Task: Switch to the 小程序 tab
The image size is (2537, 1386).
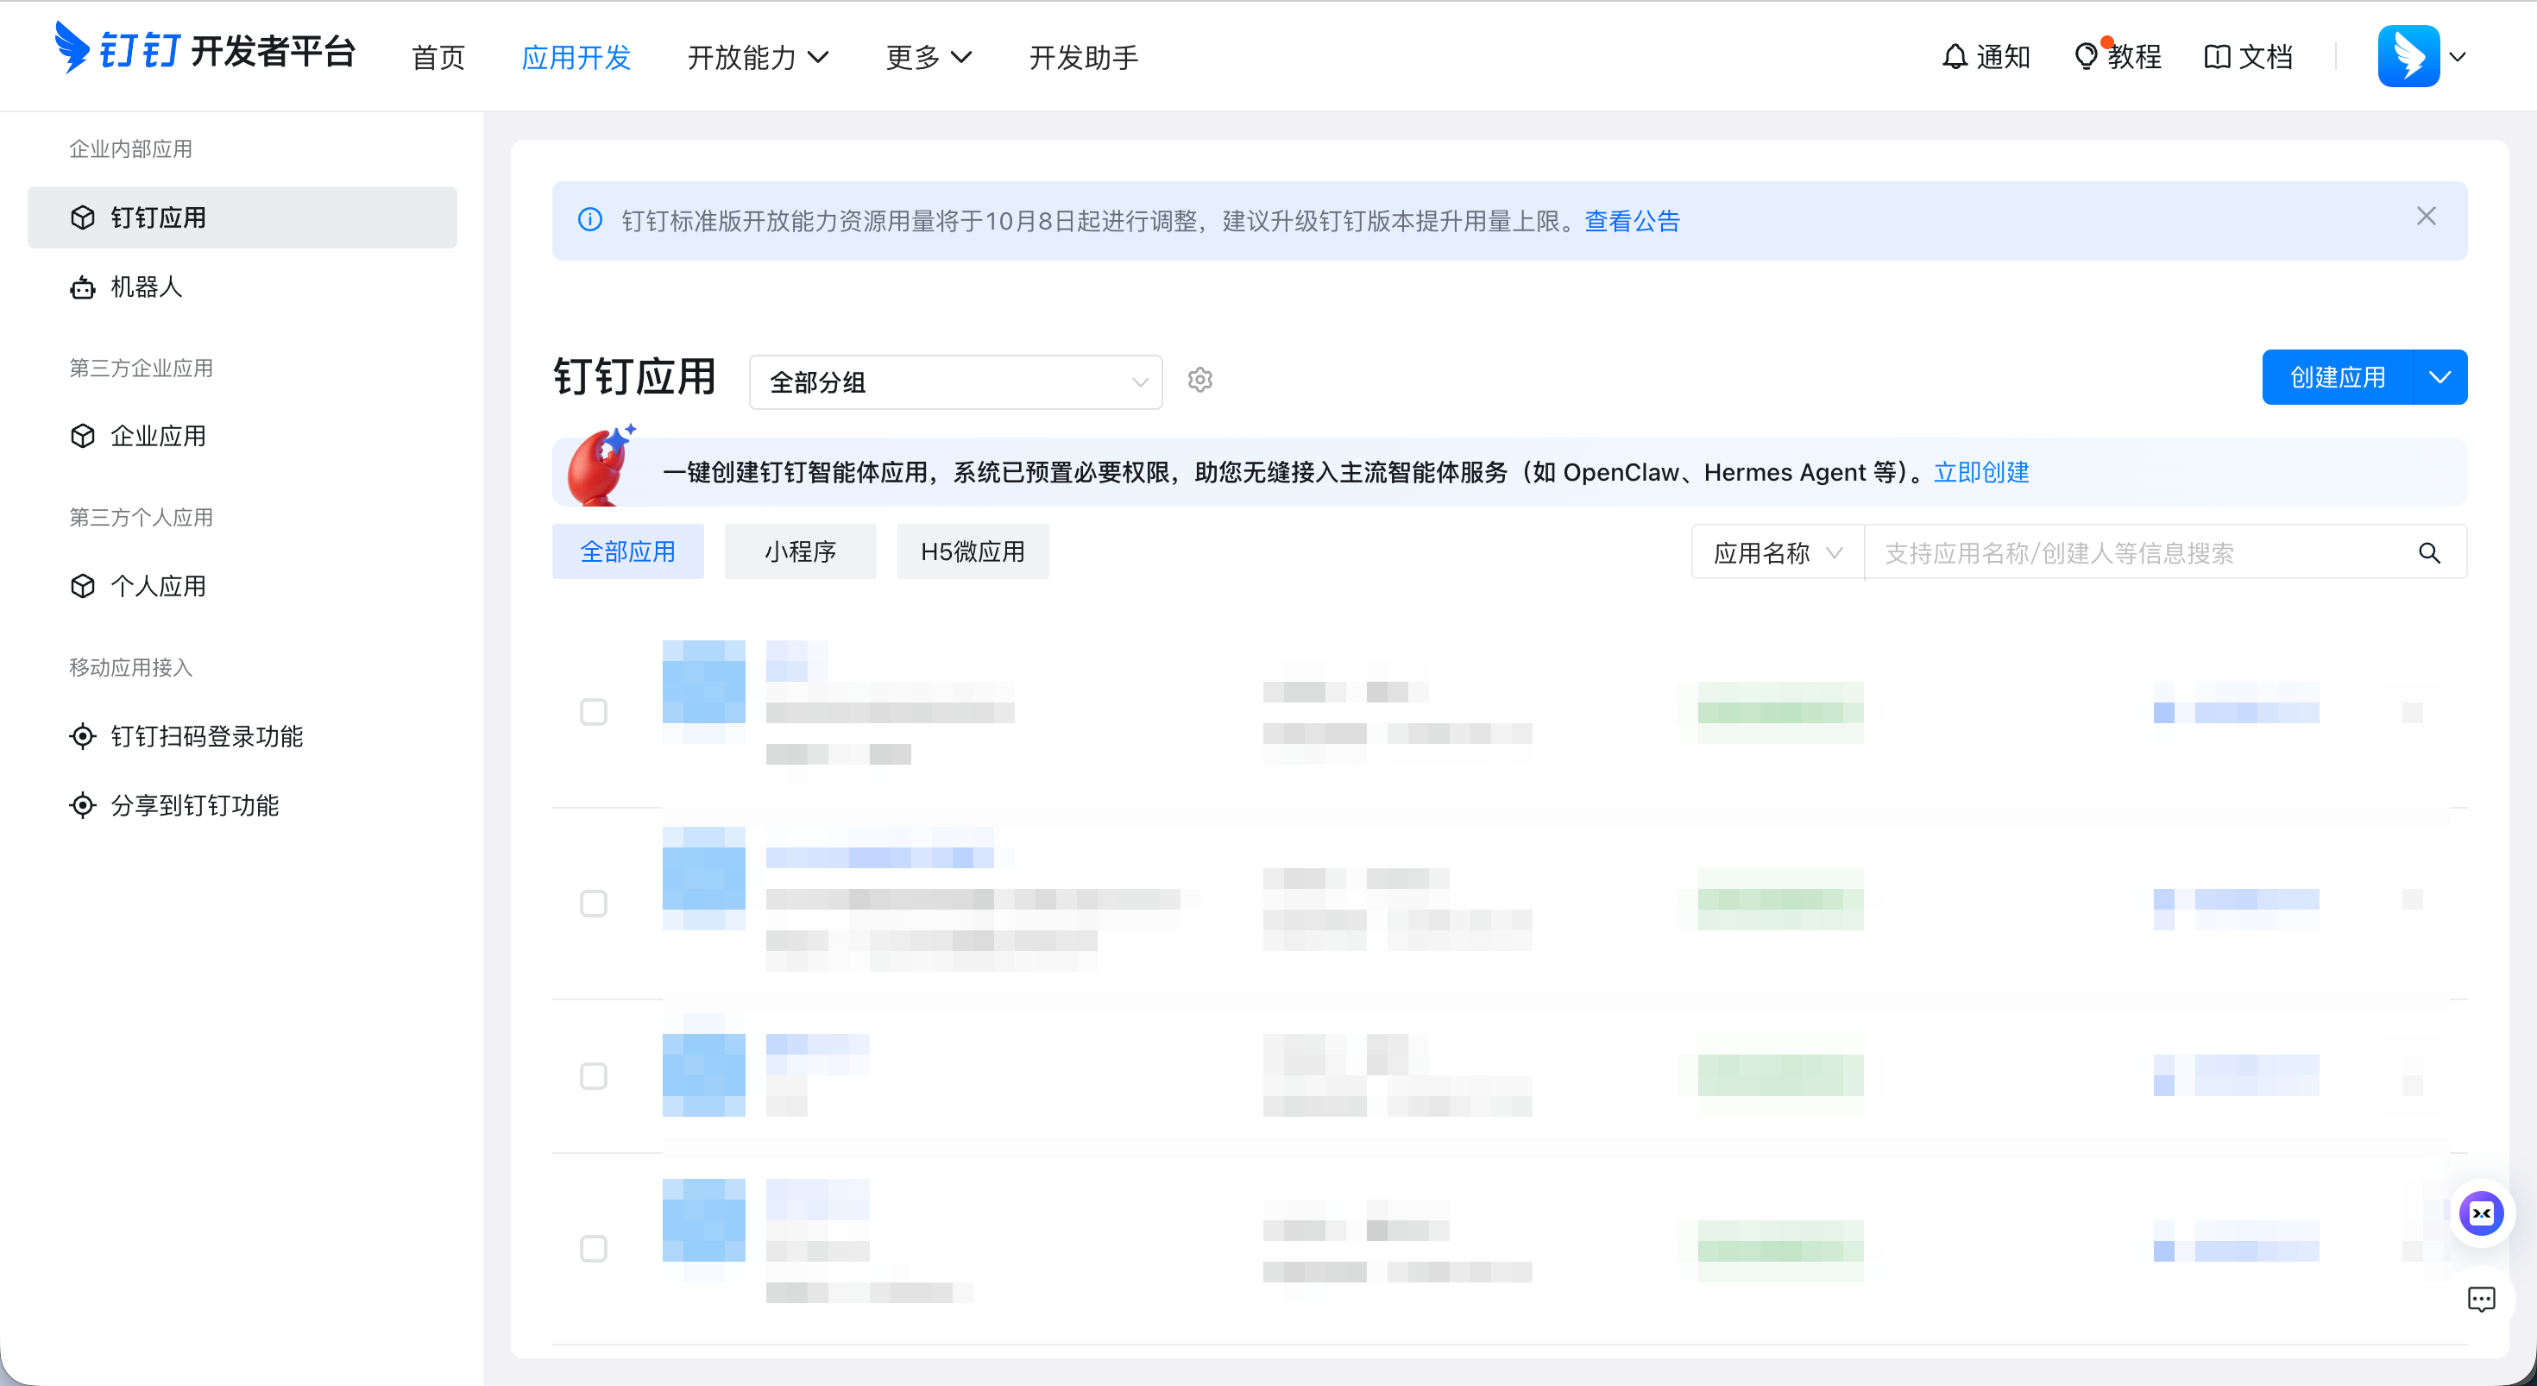Action: pyautogui.click(x=801, y=551)
